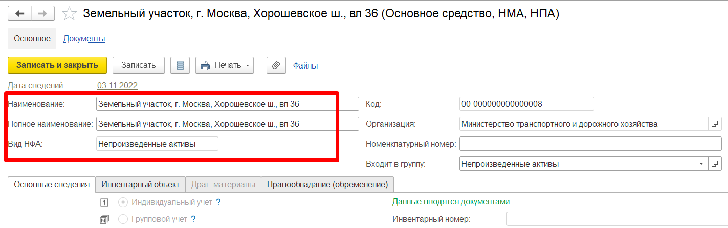Image resolution: width=728 pixels, height=228 pixels.
Task: Click the Код field
Action: (x=527, y=104)
